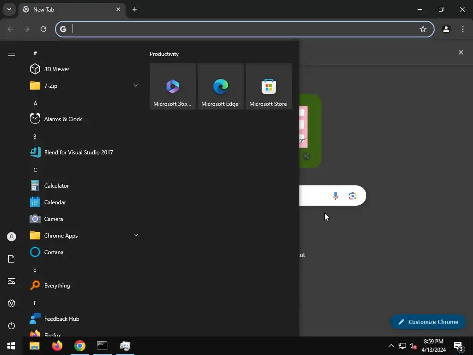Dismiss the page banner with the X
The height and width of the screenshot is (355, 473).
coord(461,52)
